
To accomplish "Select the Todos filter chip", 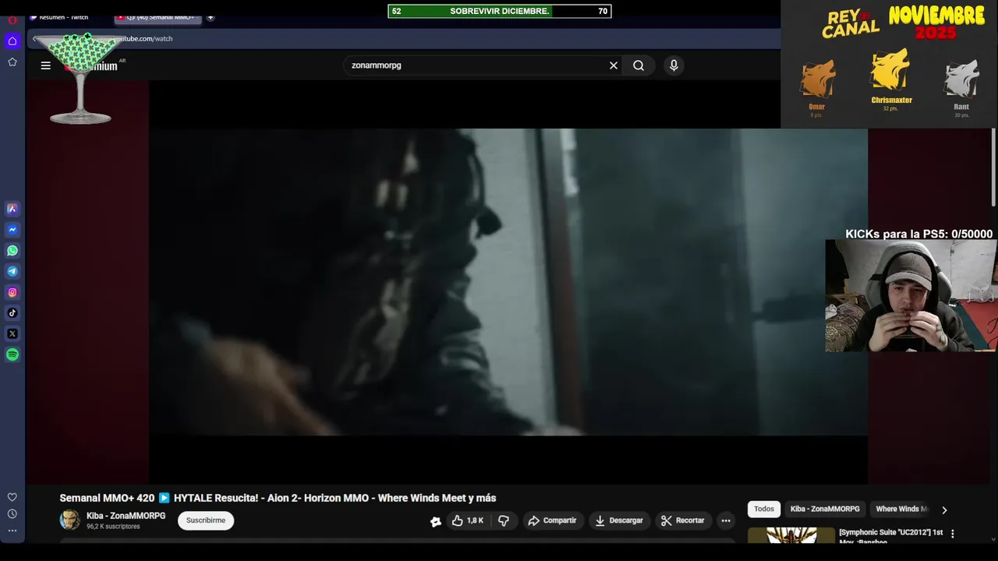I will (x=764, y=509).
